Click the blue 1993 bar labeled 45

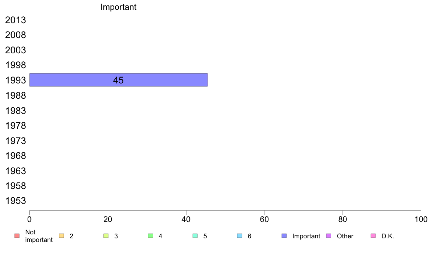click(x=119, y=80)
